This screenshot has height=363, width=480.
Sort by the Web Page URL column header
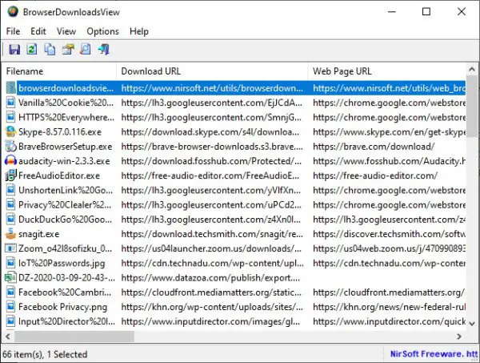tap(387, 71)
